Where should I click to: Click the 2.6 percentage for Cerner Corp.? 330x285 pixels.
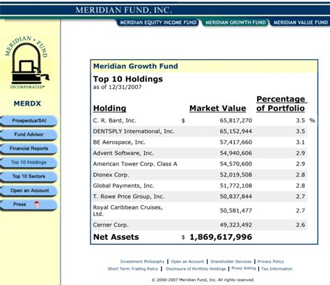300,225
